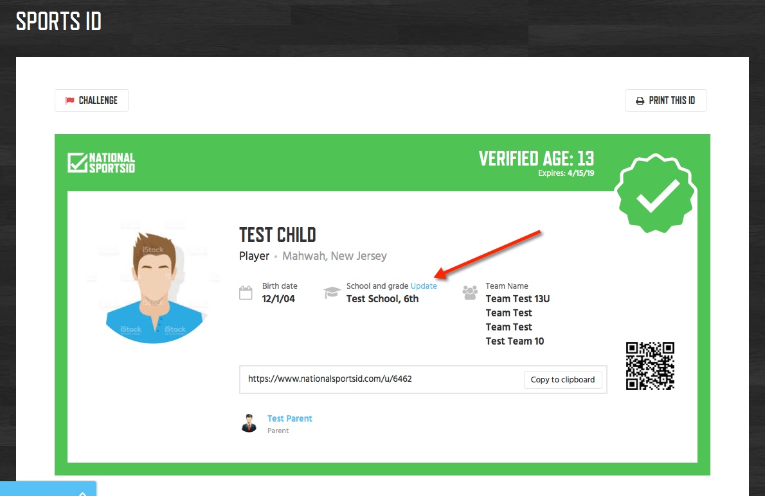Click Copy to clipboard button
This screenshot has height=496, width=765.
(x=562, y=380)
